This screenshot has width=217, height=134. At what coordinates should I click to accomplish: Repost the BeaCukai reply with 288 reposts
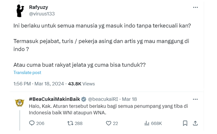click(x=70, y=123)
